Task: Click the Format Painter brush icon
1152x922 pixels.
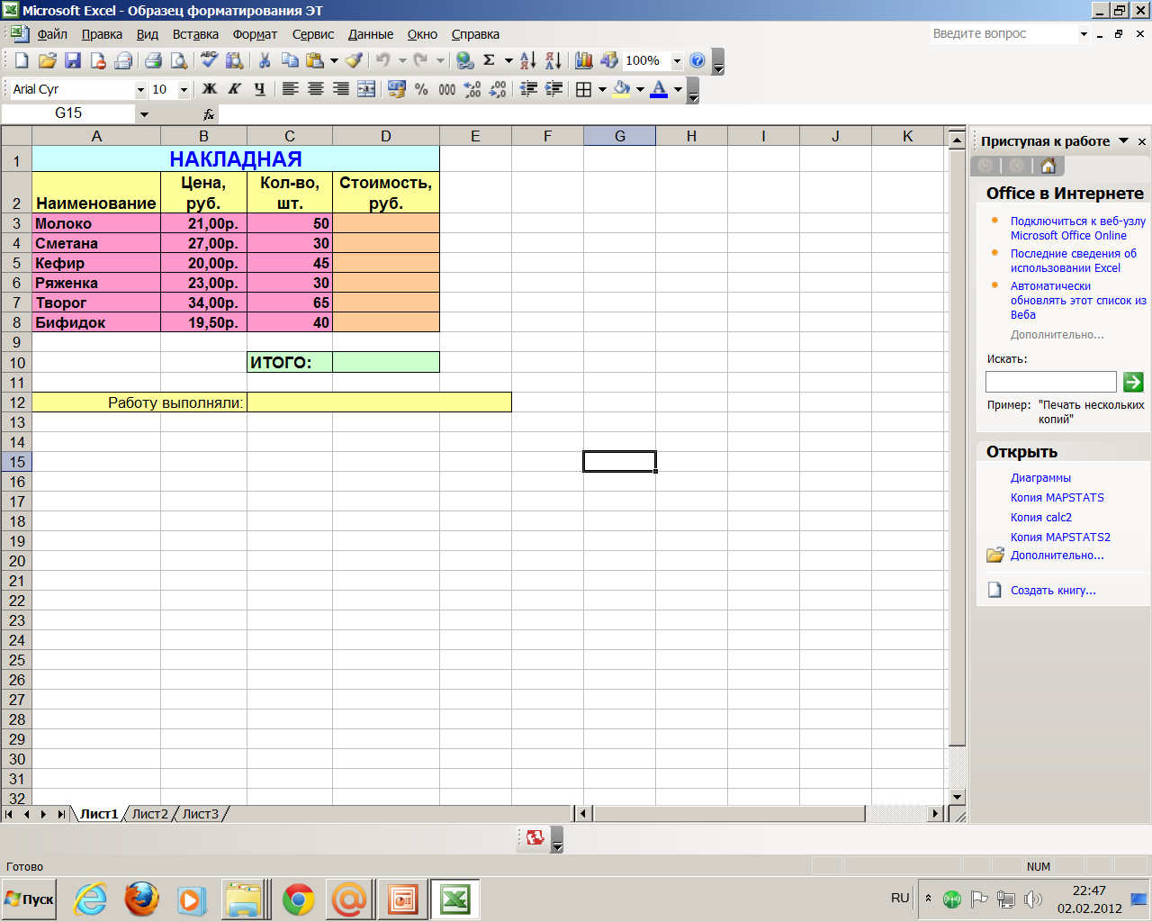Action: tap(354, 60)
